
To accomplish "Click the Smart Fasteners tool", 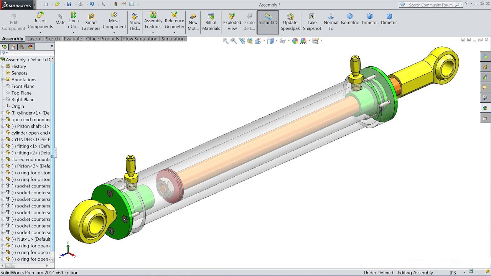I will click(x=91, y=22).
